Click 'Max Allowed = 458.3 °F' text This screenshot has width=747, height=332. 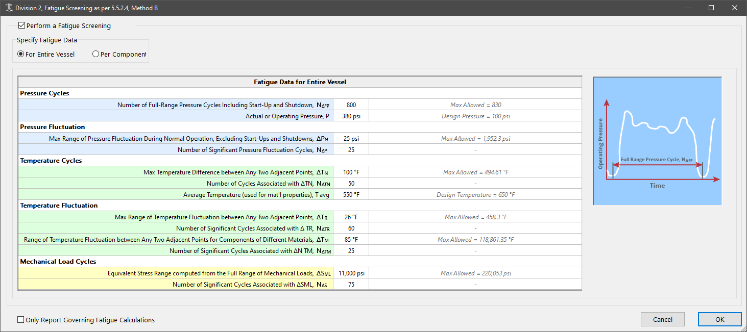click(x=475, y=217)
